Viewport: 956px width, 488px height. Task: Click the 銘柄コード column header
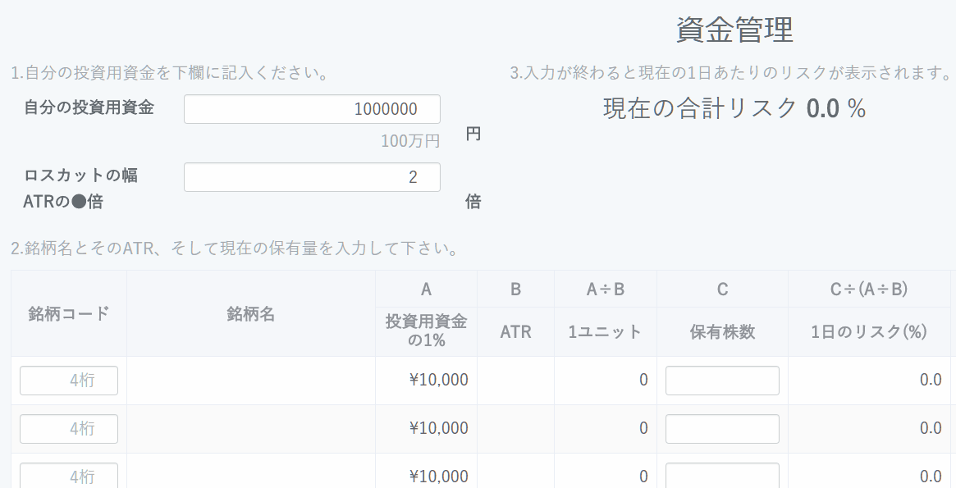(69, 314)
